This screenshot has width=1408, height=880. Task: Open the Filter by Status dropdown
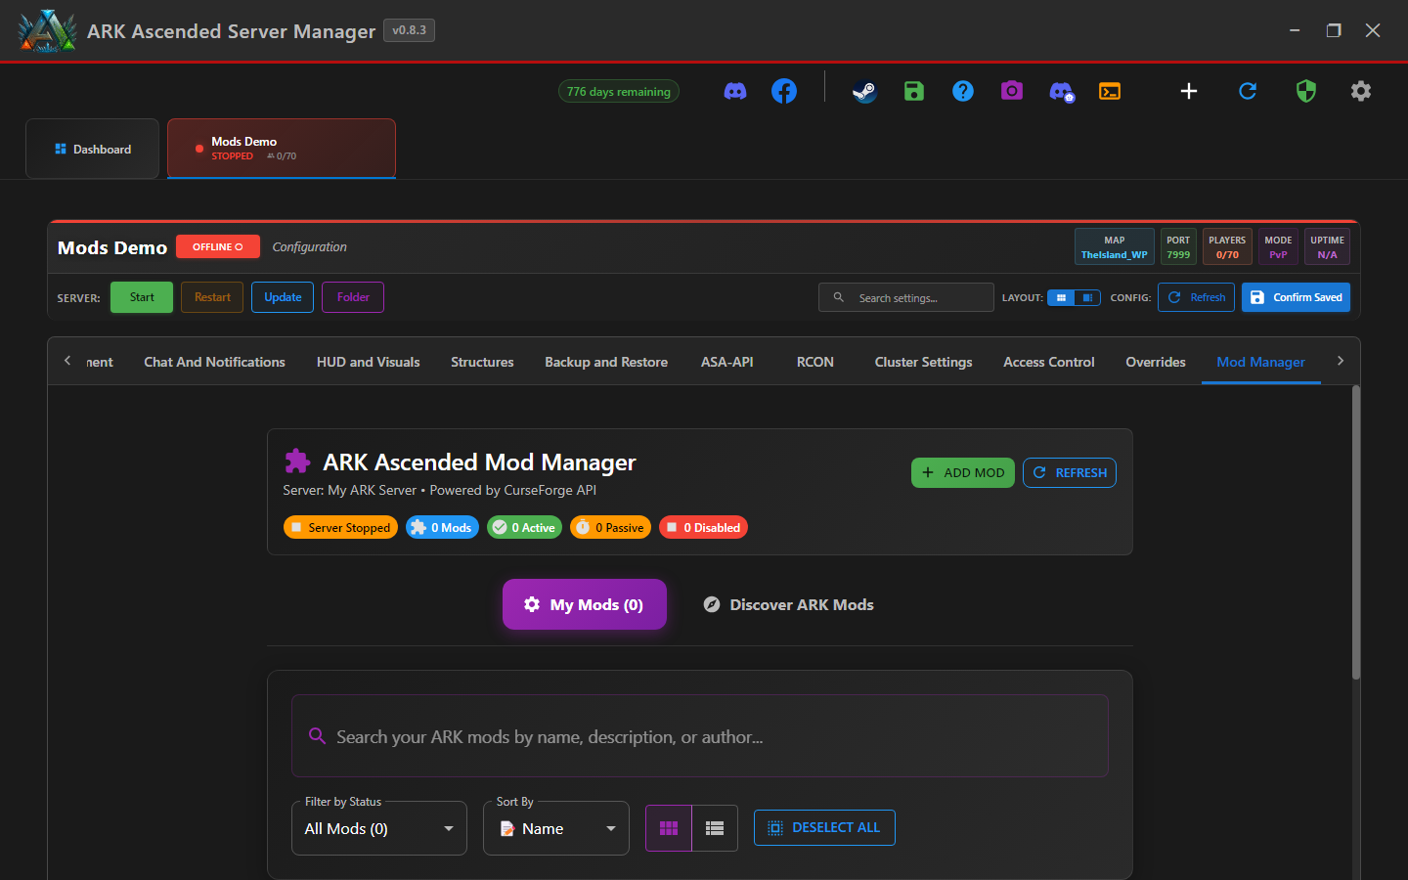(x=379, y=828)
